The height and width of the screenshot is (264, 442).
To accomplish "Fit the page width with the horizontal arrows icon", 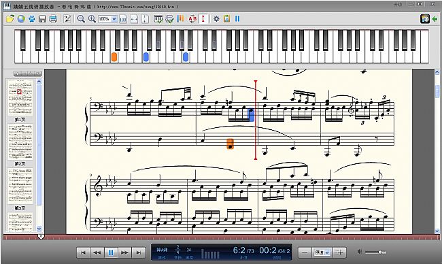I will point(134,19).
